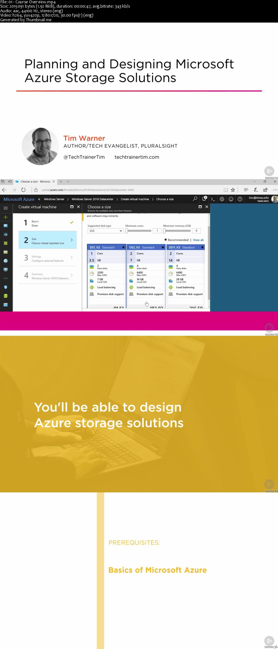
Task: Open the Azure help question mark
Action: coord(240,199)
